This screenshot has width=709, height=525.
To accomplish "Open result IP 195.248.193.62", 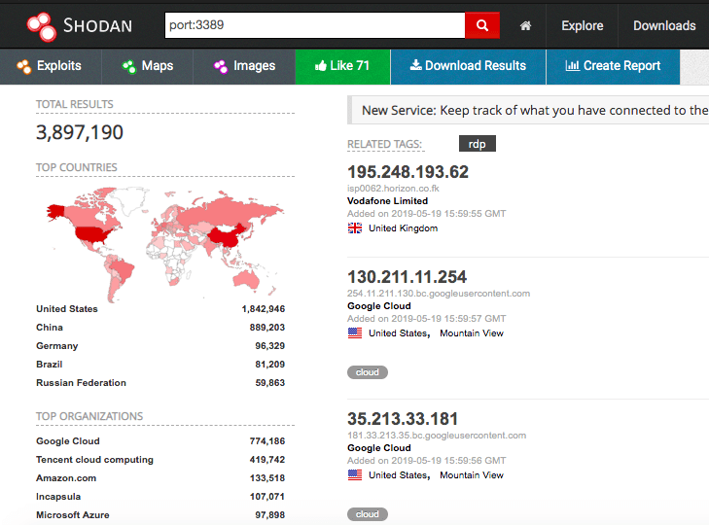I will coord(408,172).
